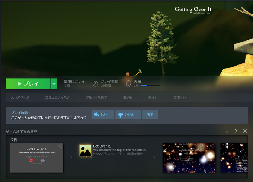Click the achievements ribbon badge icon
Image resolution: width=253 pixels, height=182 pixels.
tap(128, 84)
